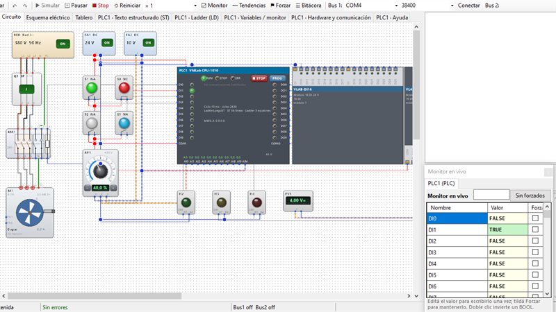This screenshot has width=556, height=312.
Task: Click the RUN indicator LED on PLC1
Action: 204,78
